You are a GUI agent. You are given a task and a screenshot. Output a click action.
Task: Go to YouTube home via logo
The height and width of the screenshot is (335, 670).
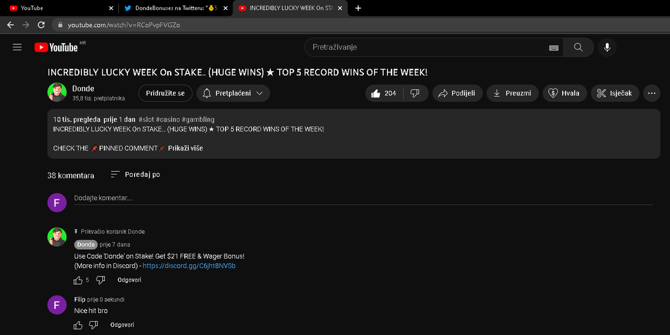(56, 47)
